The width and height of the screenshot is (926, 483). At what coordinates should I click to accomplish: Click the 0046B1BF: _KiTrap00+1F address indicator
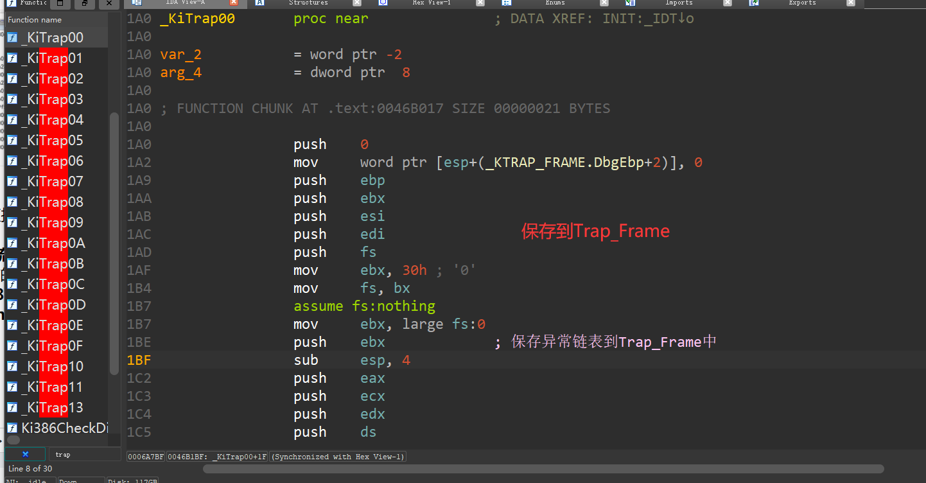(217, 457)
